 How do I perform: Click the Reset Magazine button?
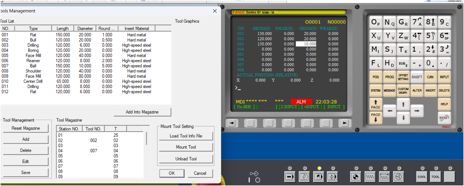pyautogui.click(x=26, y=128)
